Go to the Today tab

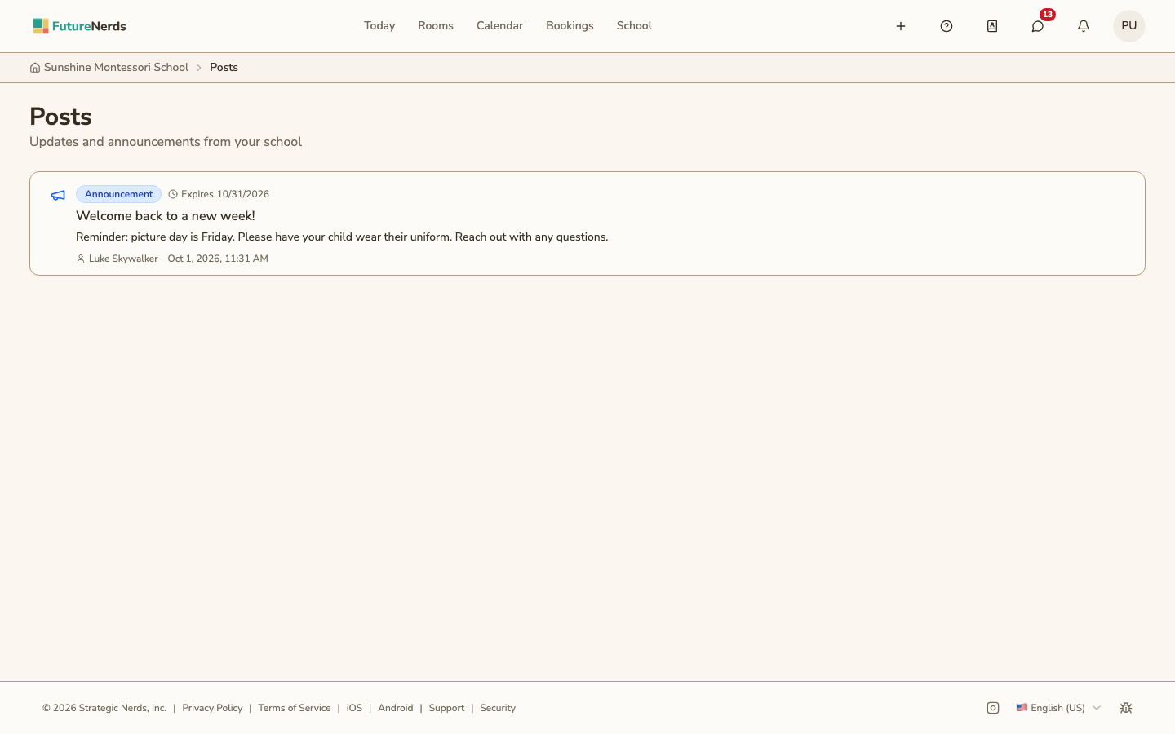pos(379,26)
